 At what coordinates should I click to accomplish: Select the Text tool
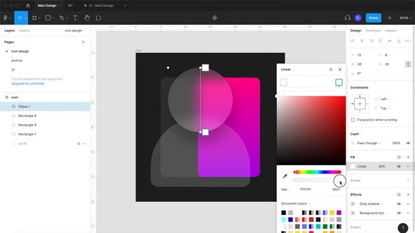[75, 18]
